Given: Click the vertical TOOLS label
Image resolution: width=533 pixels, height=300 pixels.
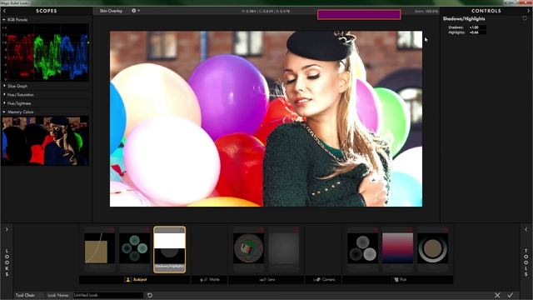Looking at the screenshot, I should tap(526, 262).
